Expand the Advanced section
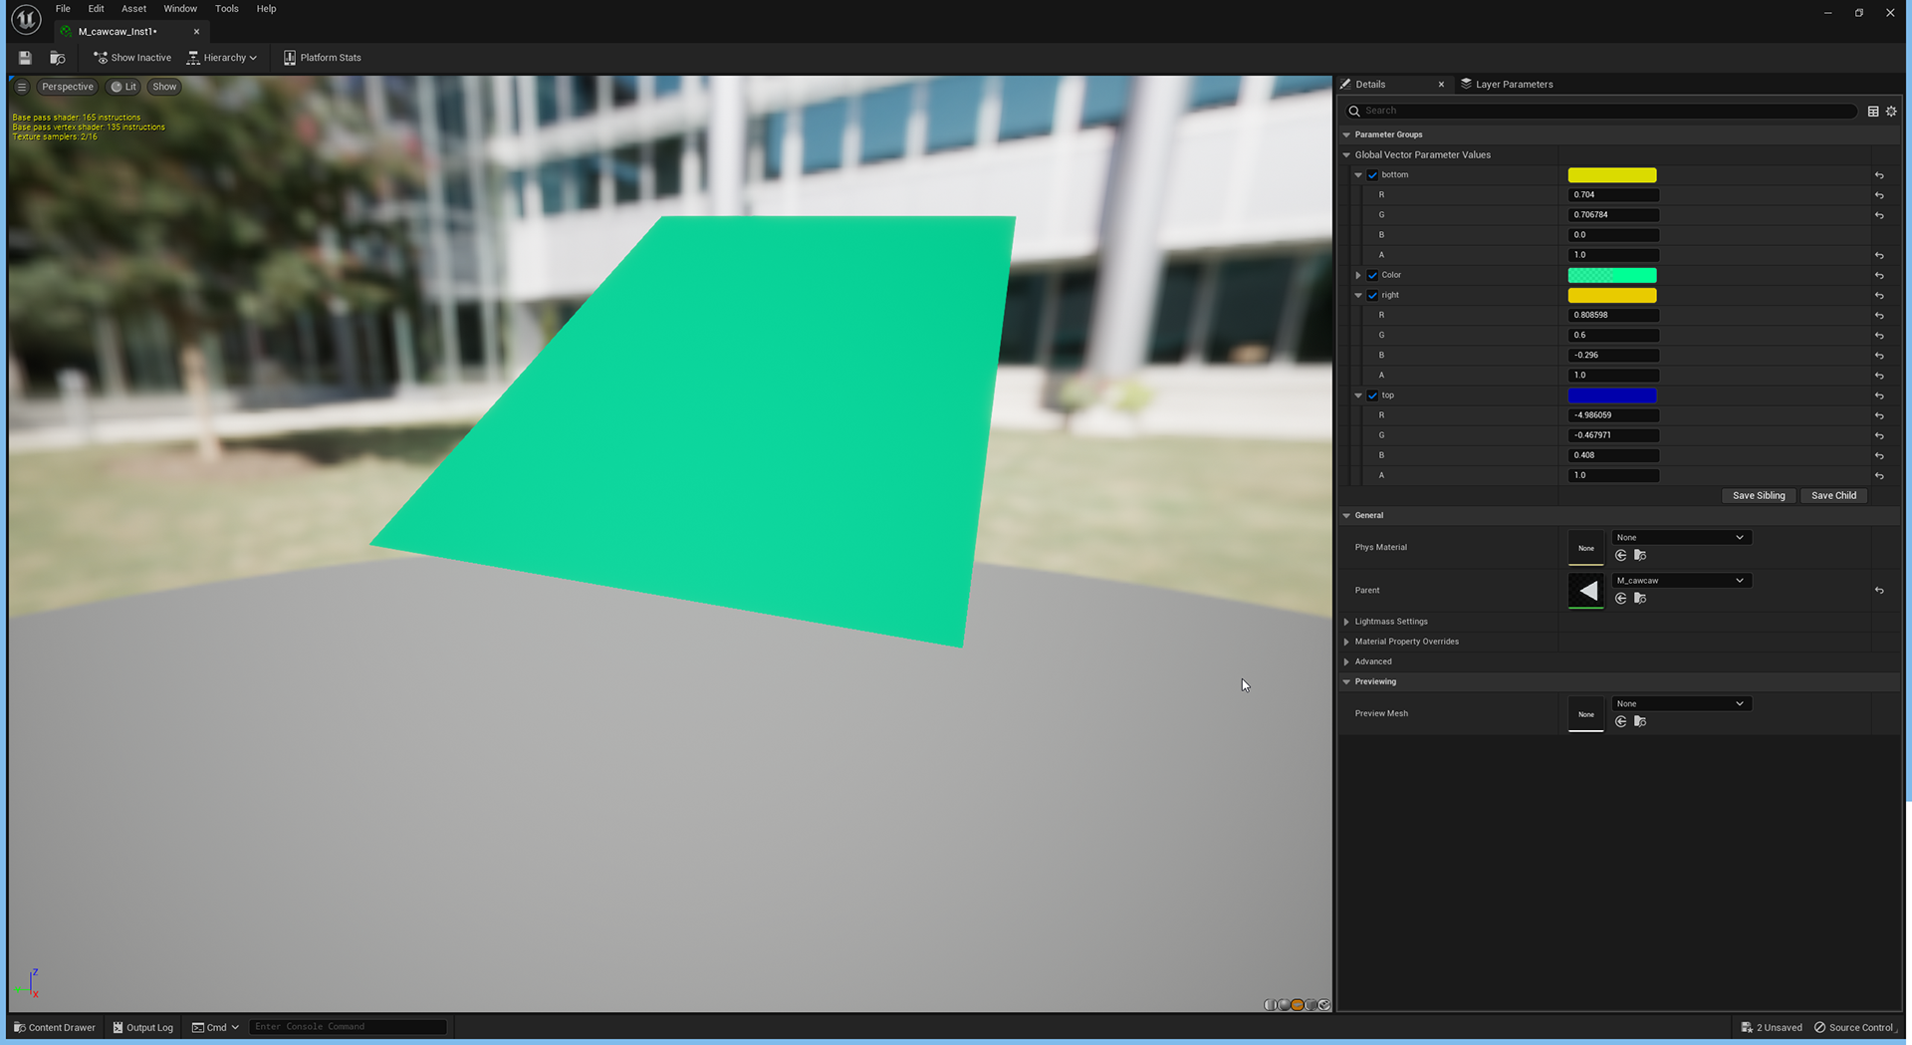This screenshot has height=1045, width=1912. (1346, 661)
